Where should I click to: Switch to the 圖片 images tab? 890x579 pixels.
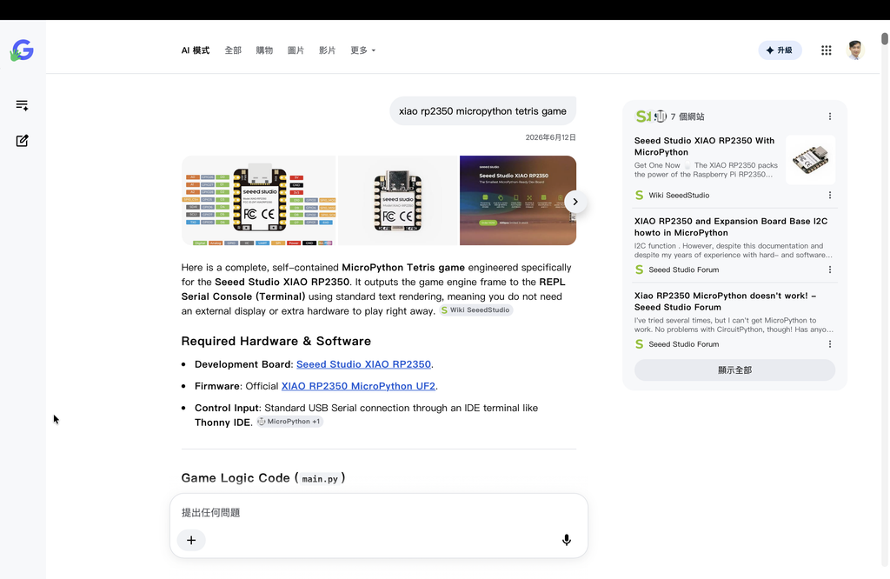[296, 50]
